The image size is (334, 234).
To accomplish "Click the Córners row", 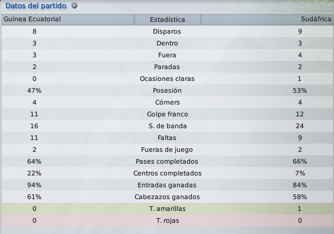I will click(167, 102).
